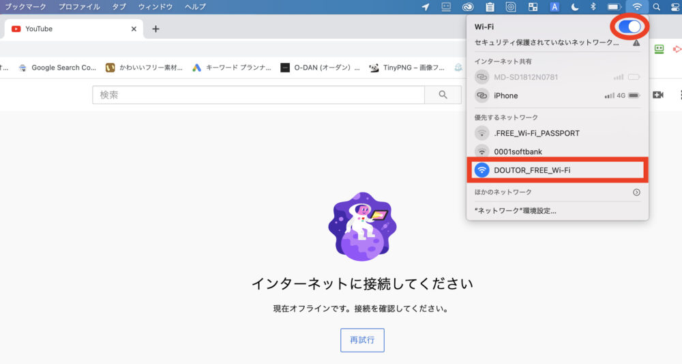Screen dimensions: 682x364
Task: Open the かわいいフリー素材... bookmark
Action: (x=145, y=68)
